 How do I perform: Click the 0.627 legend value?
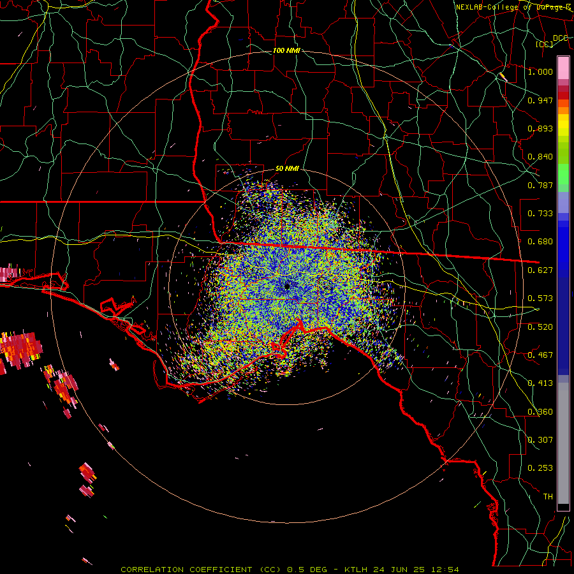(x=540, y=270)
